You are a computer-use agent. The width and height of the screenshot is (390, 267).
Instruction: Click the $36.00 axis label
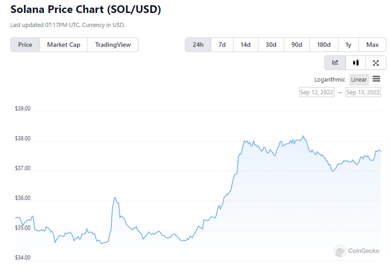[x=23, y=198]
